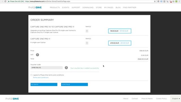This screenshot has width=181, height=102.
Task: Click the 0.00 EUR VAT value
Action: (145, 55)
